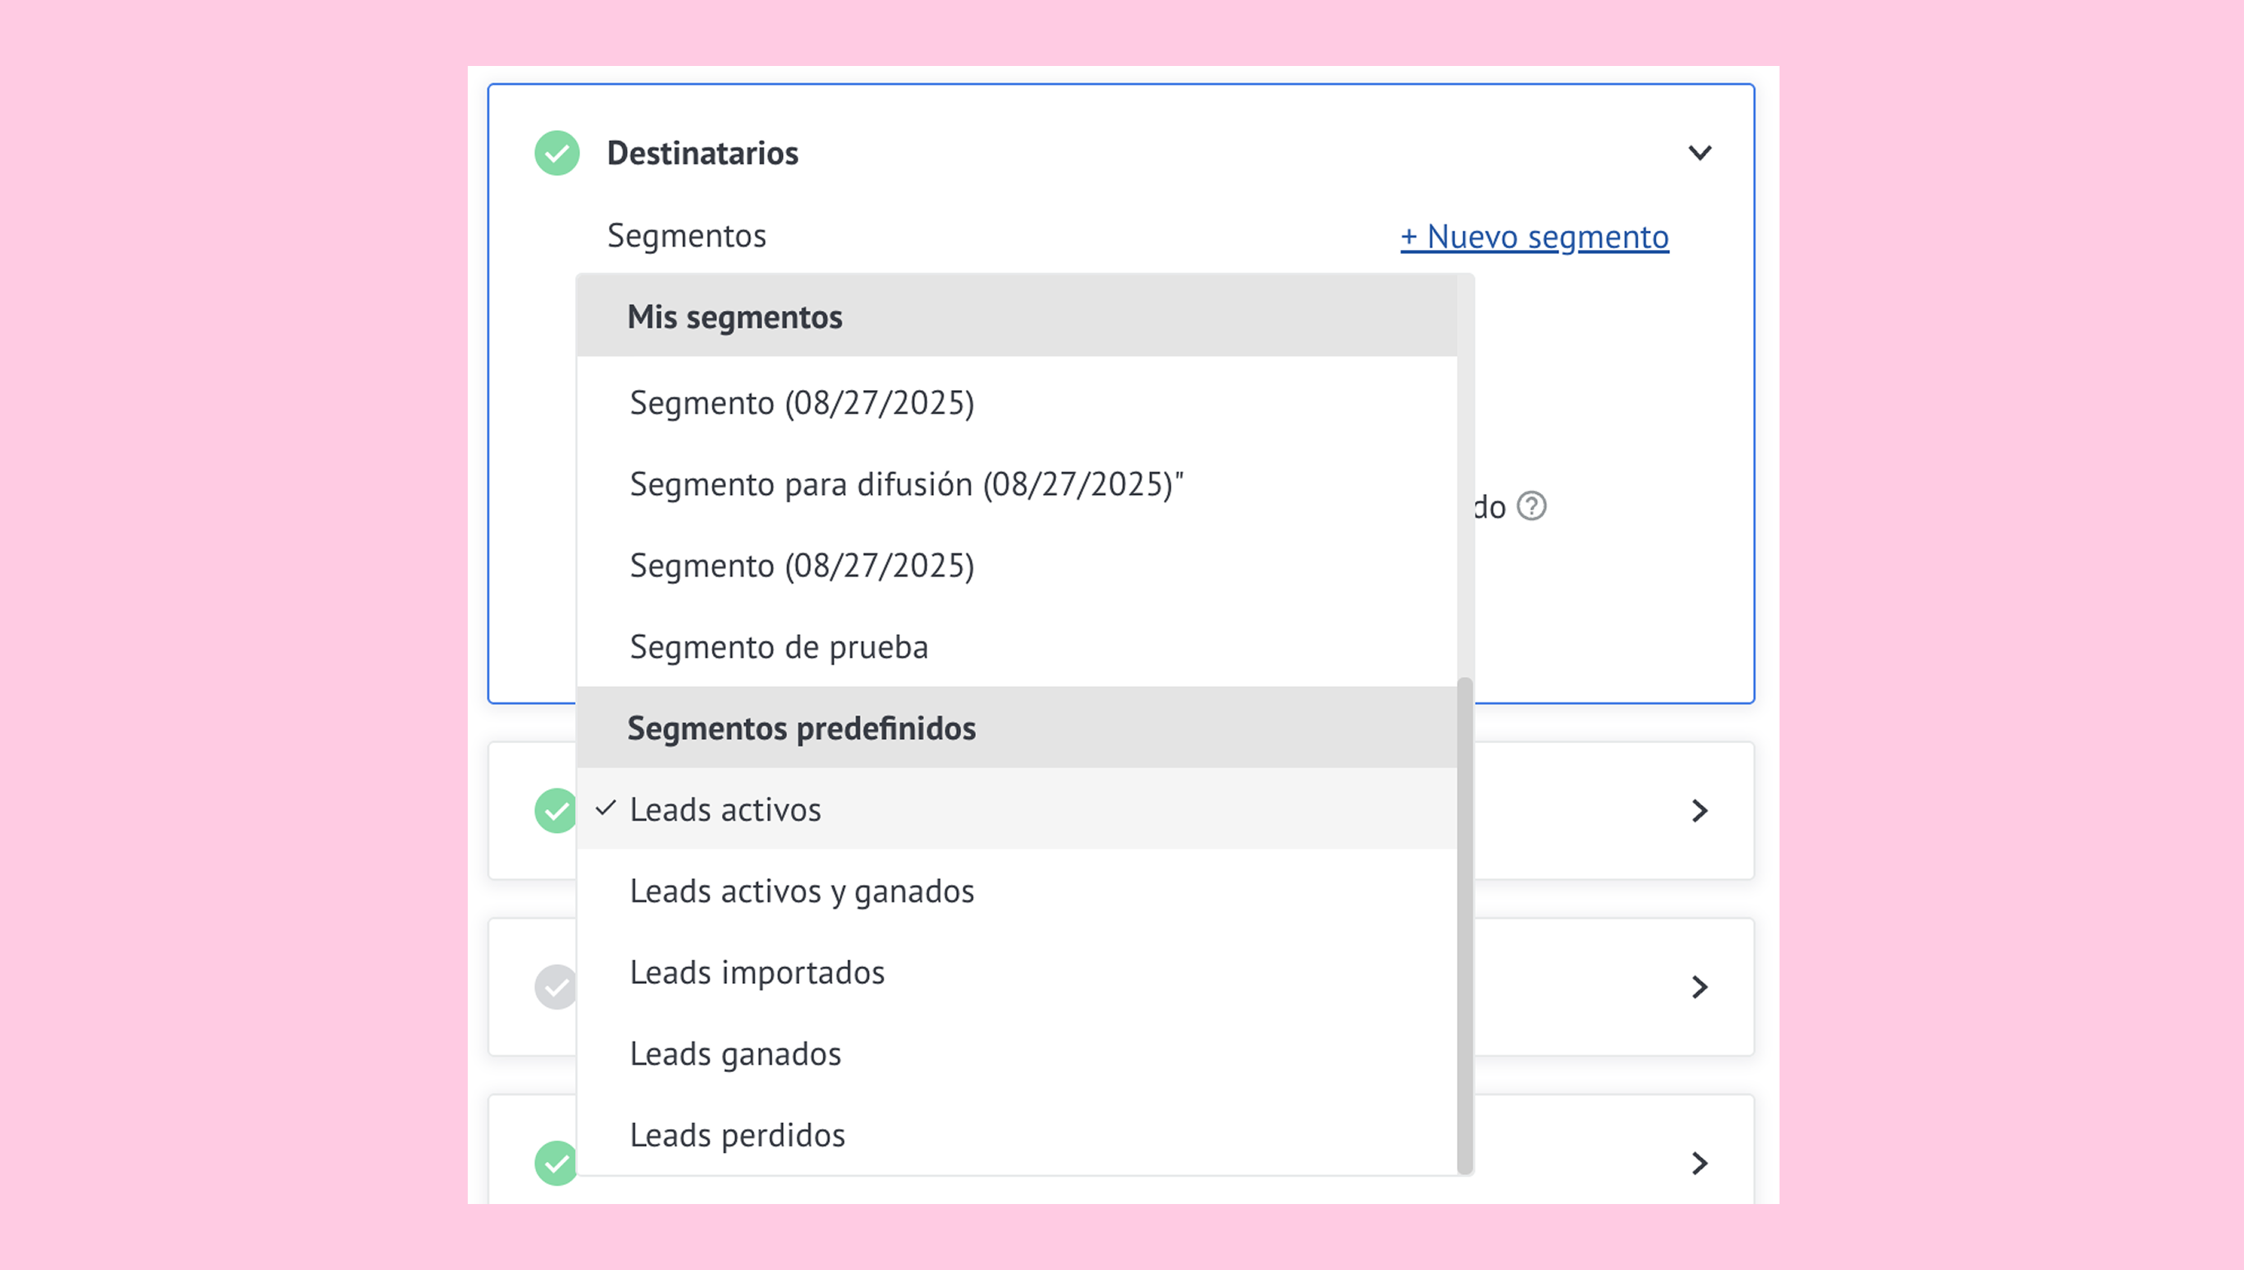The width and height of the screenshot is (2244, 1270).
Task: Select Segmento de prueba option
Action: 778,647
